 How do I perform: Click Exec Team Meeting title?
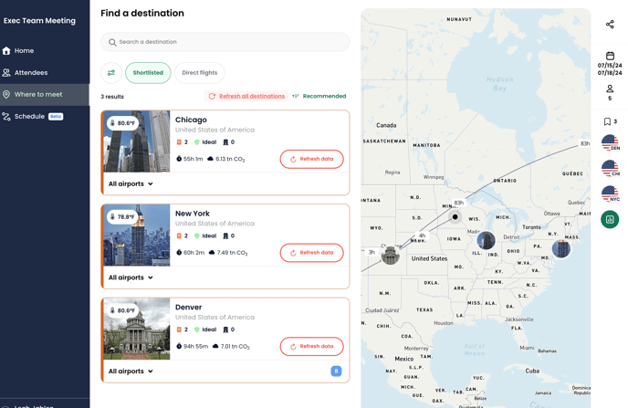coord(39,21)
